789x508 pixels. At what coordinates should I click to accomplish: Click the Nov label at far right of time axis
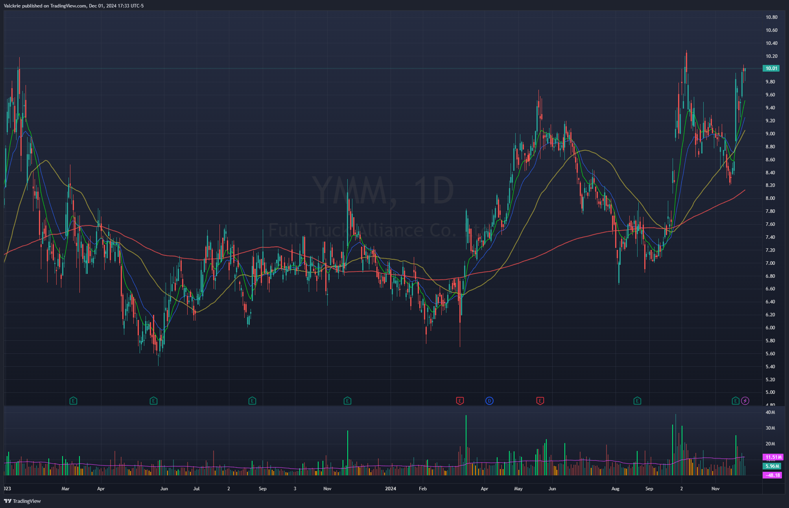click(x=715, y=489)
